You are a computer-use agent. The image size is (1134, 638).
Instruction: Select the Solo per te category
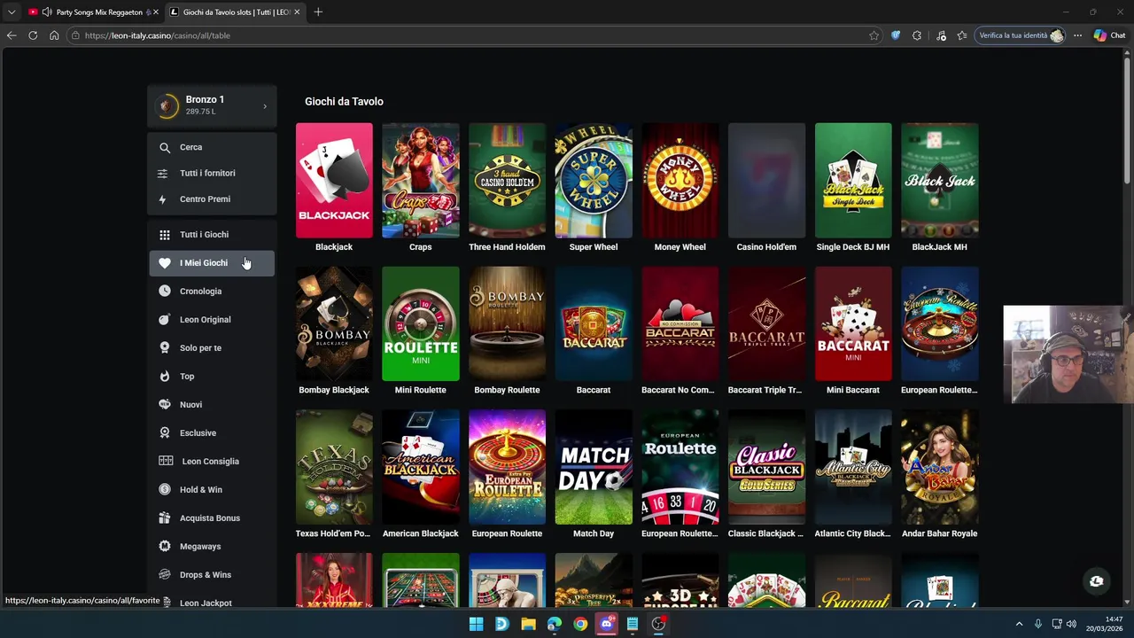click(212, 348)
